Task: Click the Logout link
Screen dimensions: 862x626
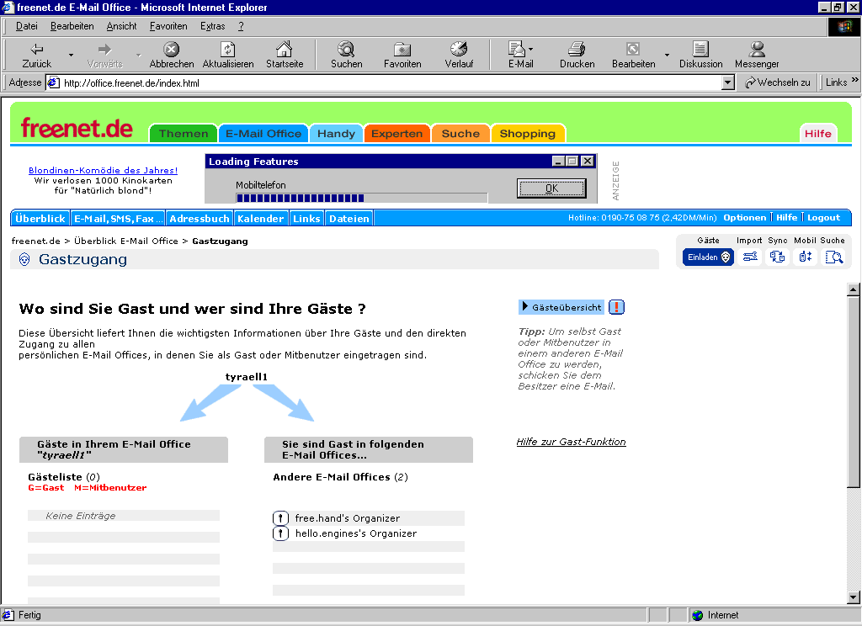Action: (x=823, y=218)
